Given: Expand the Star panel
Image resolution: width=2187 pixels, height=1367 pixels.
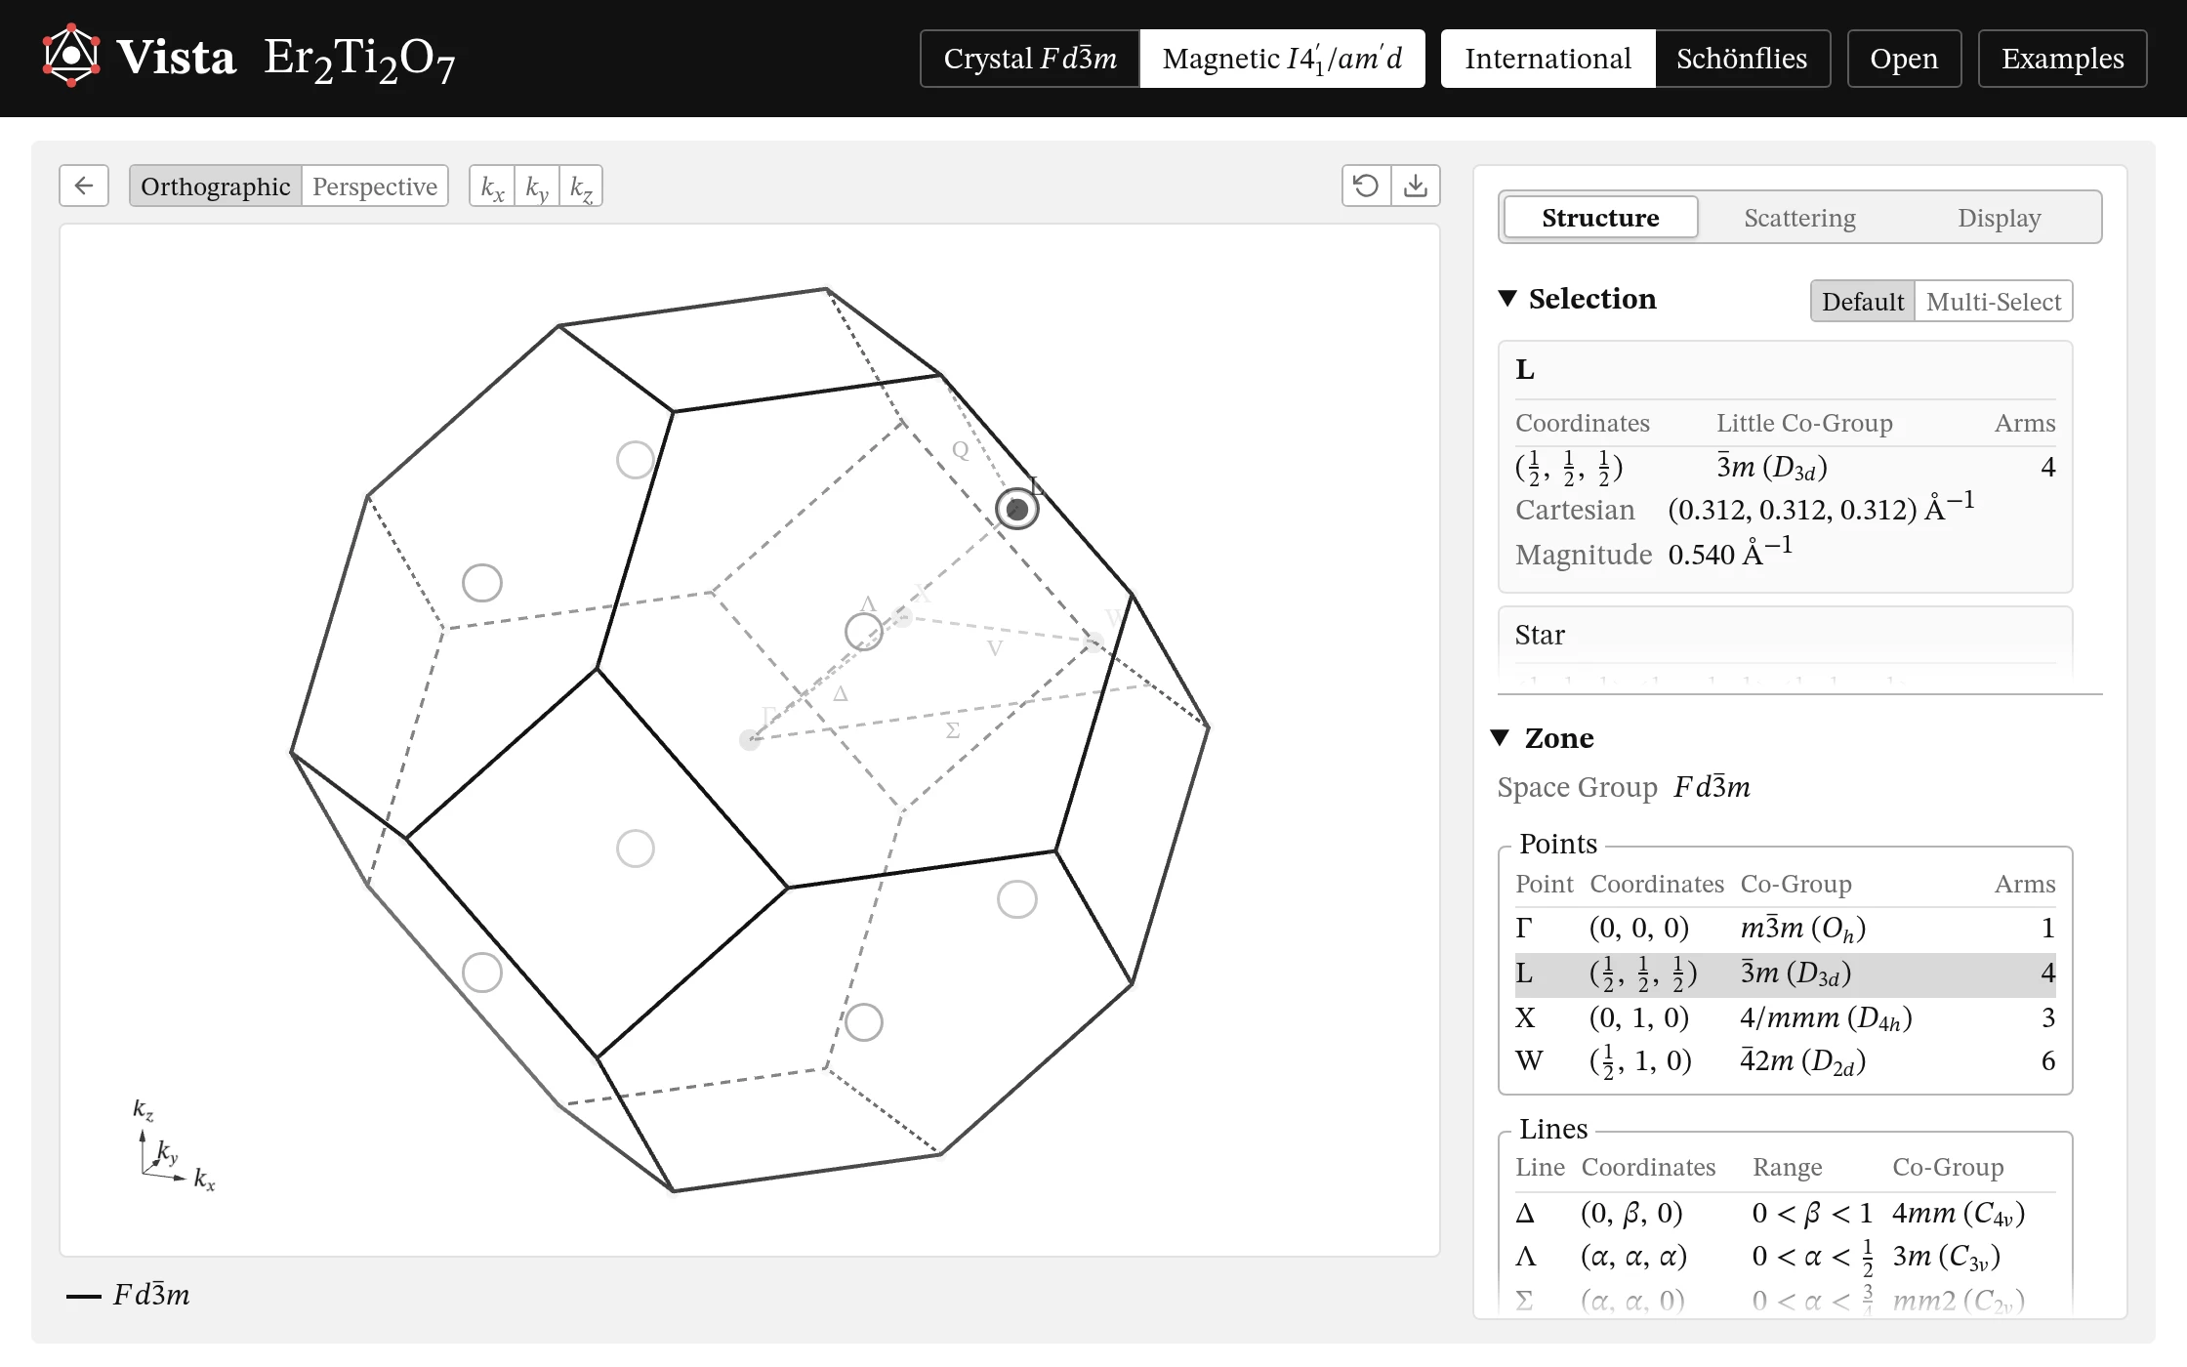Looking at the screenshot, I should (1785, 636).
